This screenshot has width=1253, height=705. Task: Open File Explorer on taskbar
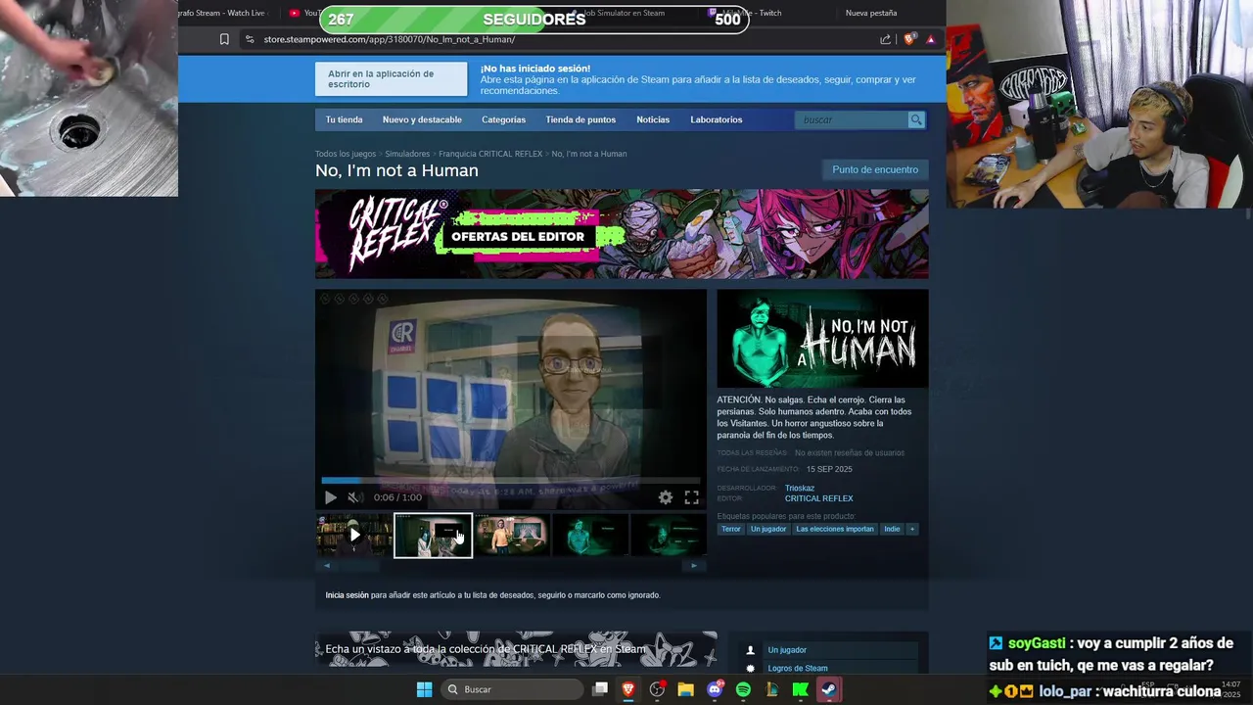pyautogui.click(x=685, y=689)
